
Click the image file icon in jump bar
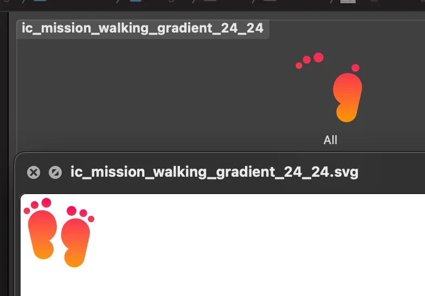point(348,1)
